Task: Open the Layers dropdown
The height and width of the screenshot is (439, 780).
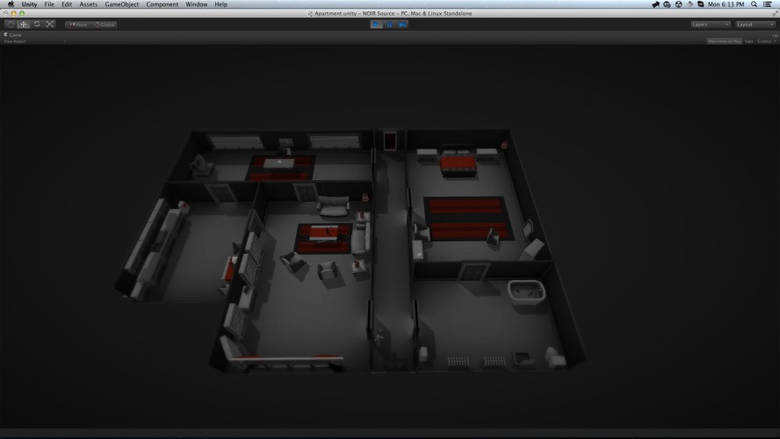Action: coord(711,25)
